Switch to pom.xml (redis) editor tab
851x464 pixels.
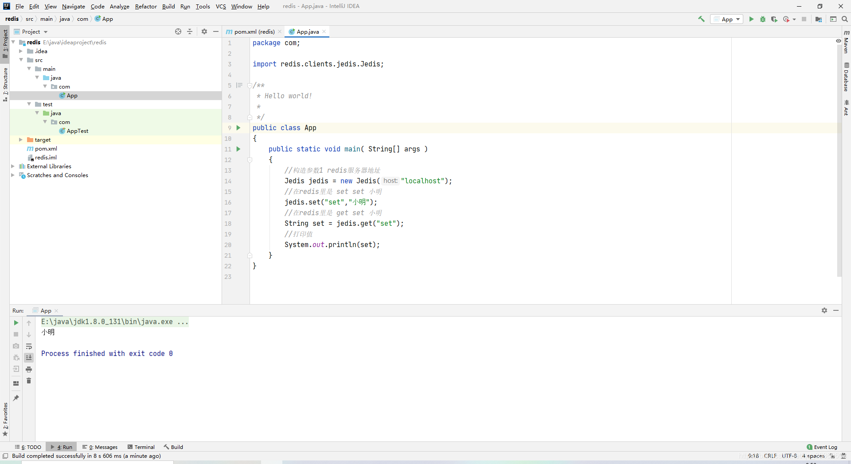pyautogui.click(x=254, y=31)
